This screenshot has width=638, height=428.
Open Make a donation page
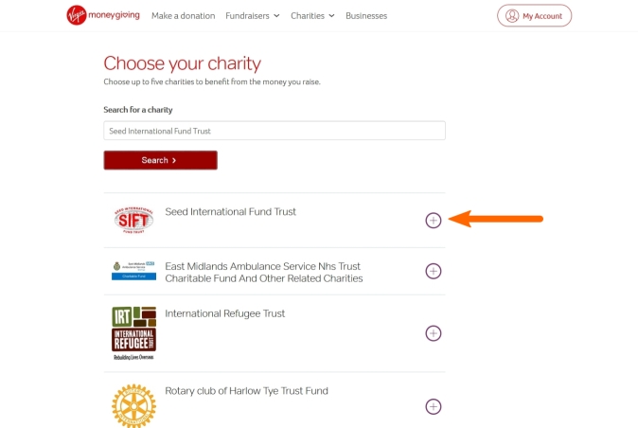[183, 16]
